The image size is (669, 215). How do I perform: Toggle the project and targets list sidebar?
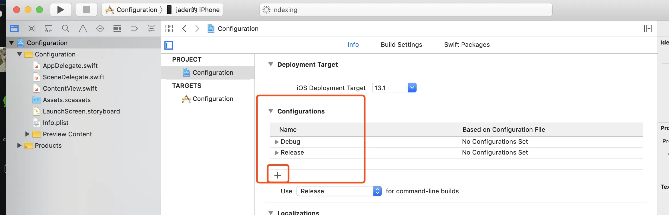pos(169,45)
